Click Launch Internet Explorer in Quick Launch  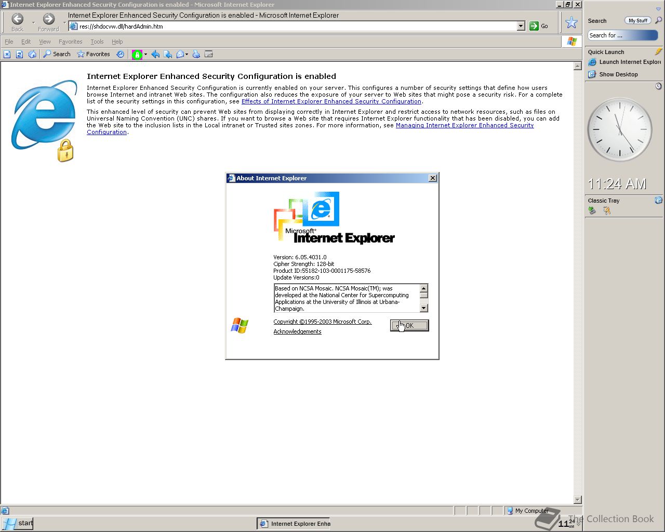click(625, 62)
